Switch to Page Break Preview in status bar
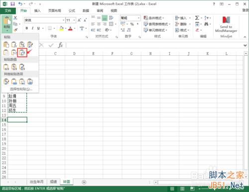The width and height of the screenshot is (249, 192). (192, 189)
